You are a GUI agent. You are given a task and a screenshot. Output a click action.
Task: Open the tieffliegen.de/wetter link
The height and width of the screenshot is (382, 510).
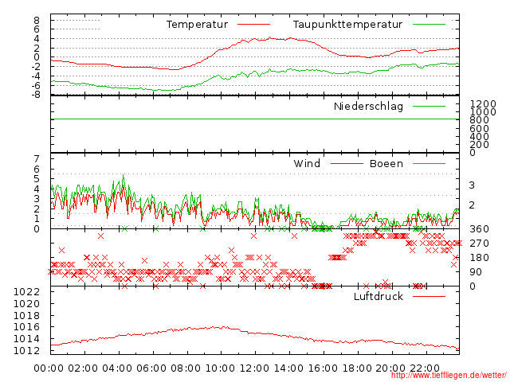[449, 375]
